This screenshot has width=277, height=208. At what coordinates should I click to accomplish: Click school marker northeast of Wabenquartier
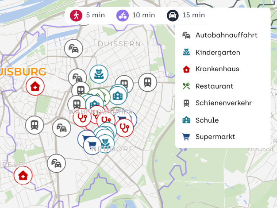118,96
